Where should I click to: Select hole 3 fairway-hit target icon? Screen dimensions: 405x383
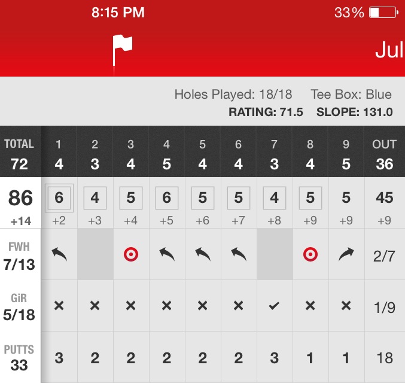pyautogui.click(x=130, y=255)
